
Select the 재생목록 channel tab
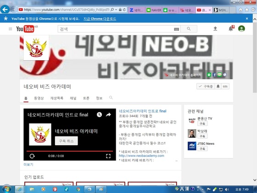coord(57,98)
